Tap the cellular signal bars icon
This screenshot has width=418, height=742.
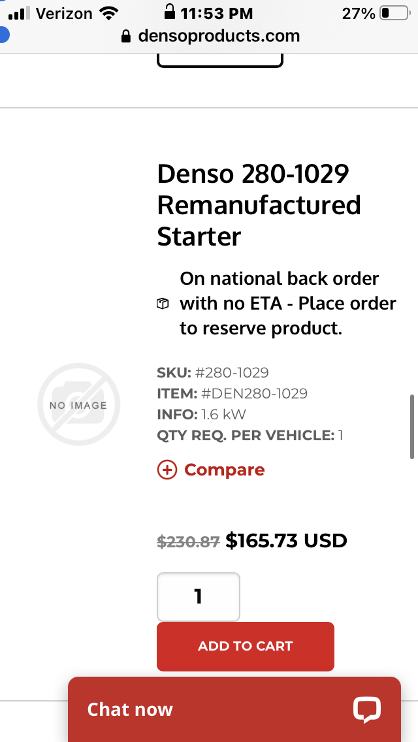coord(20,13)
